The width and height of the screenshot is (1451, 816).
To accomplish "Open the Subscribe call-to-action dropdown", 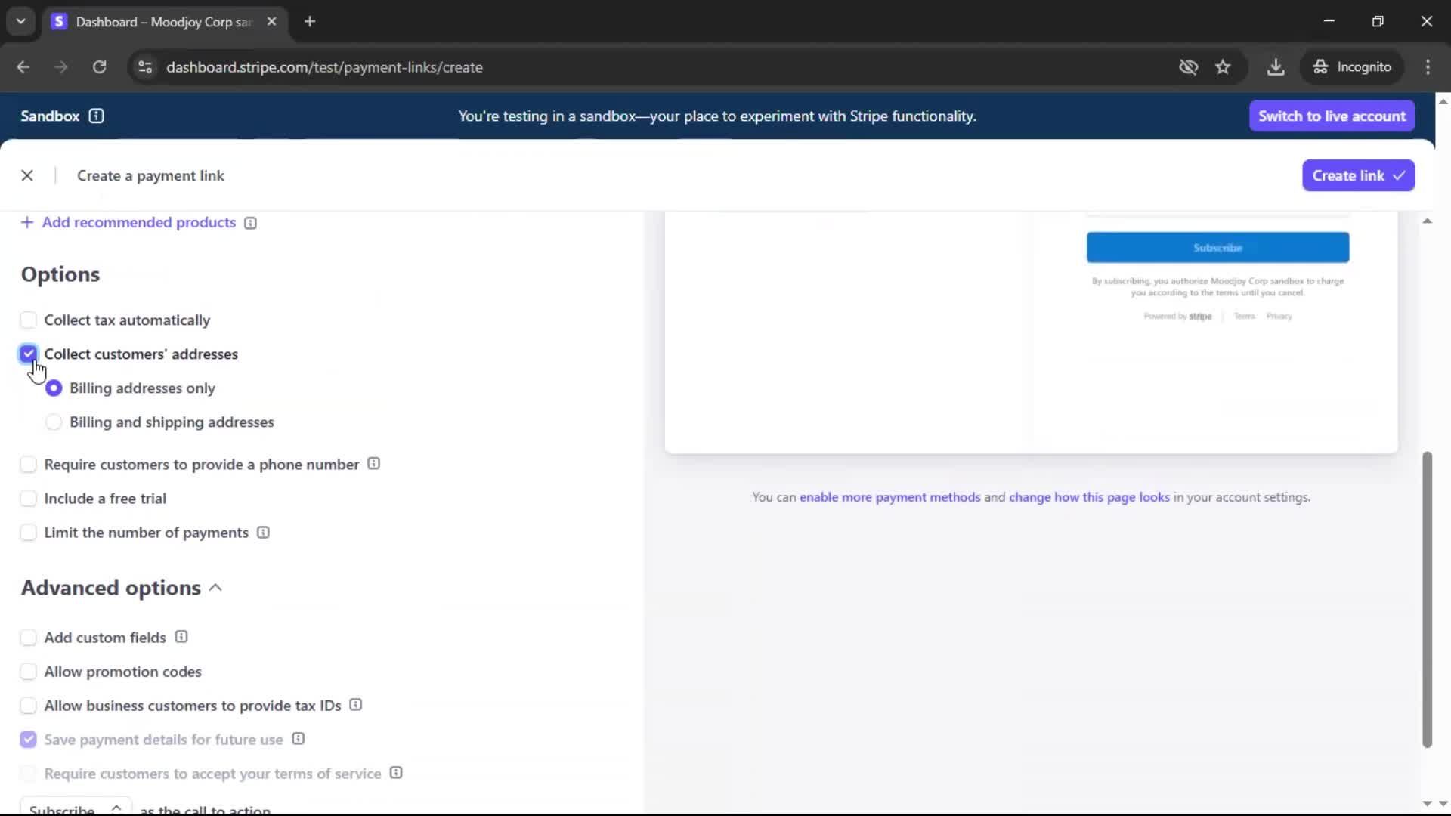I will tap(76, 807).
